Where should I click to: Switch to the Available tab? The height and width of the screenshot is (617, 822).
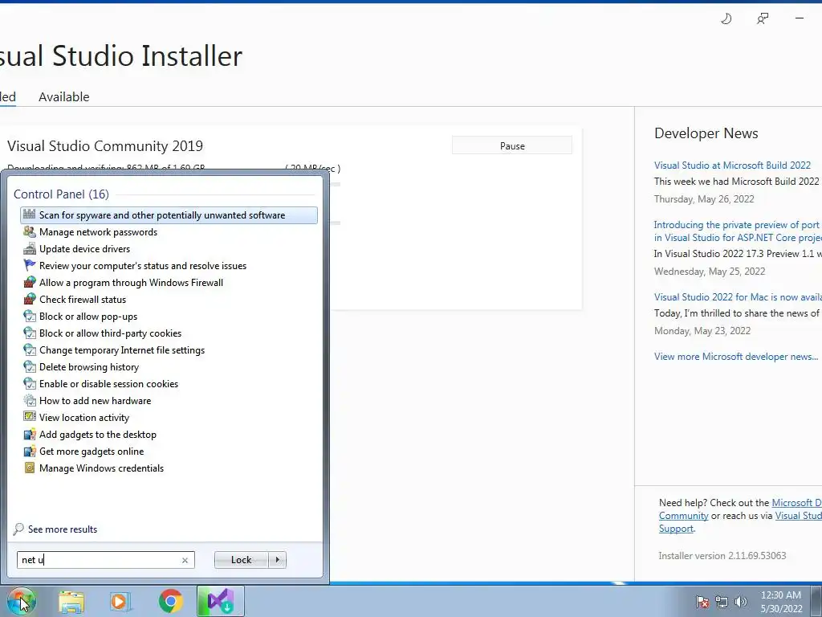[64, 96]
